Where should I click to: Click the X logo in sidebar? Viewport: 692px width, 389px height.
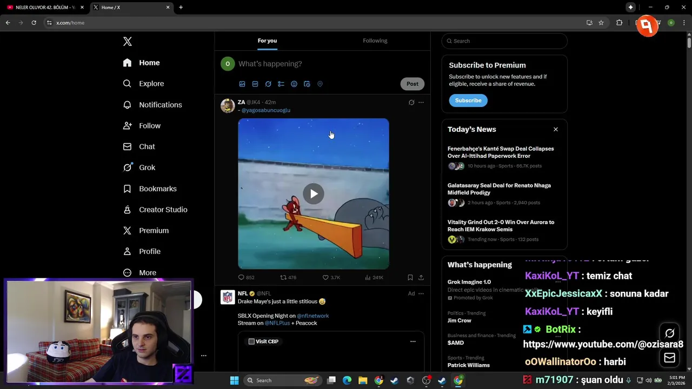click(x=128, y=42)
